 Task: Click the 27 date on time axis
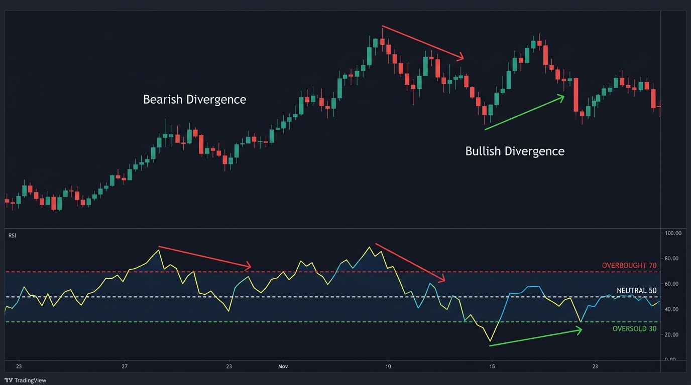pos(125,366)
